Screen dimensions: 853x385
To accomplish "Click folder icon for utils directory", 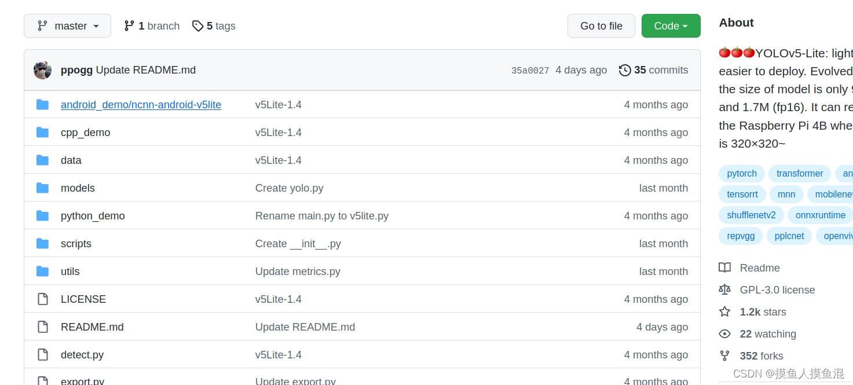I will point(42,272).
